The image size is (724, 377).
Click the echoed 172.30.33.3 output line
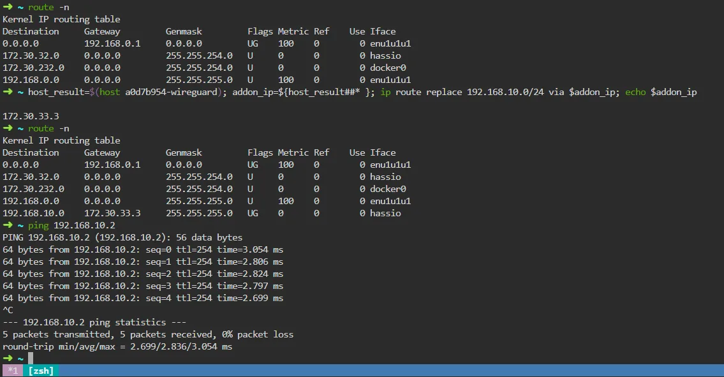coord(31,116)
